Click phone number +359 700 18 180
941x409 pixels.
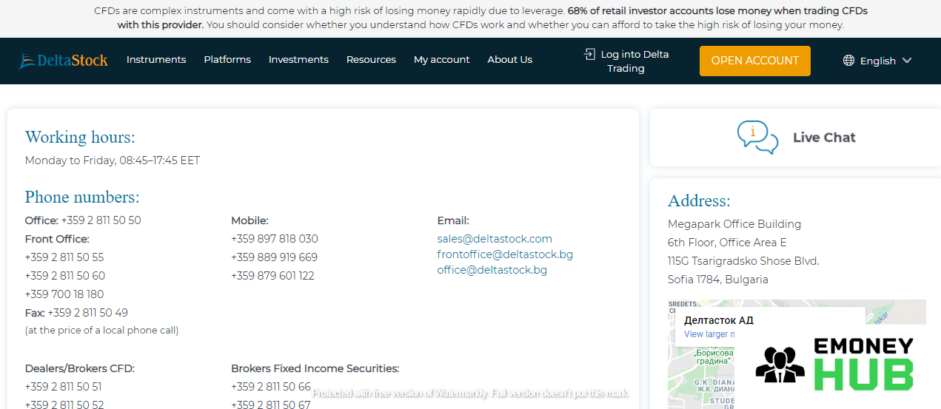click(64, 294)
